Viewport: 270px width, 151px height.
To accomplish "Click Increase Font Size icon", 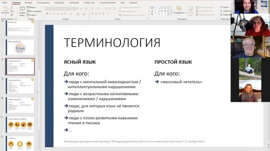I will point(78,8).
